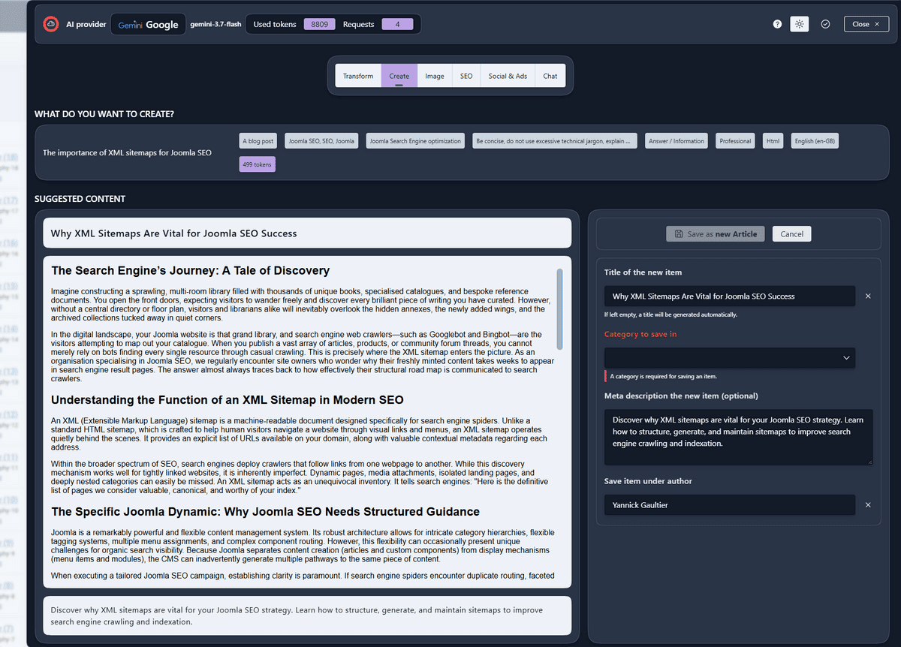The width and height of the screenshot is (901, 647).
Task: Click heading 'The Search Engine's Journey: A Tale of Discovery'
Action: [x=191, y=271]
